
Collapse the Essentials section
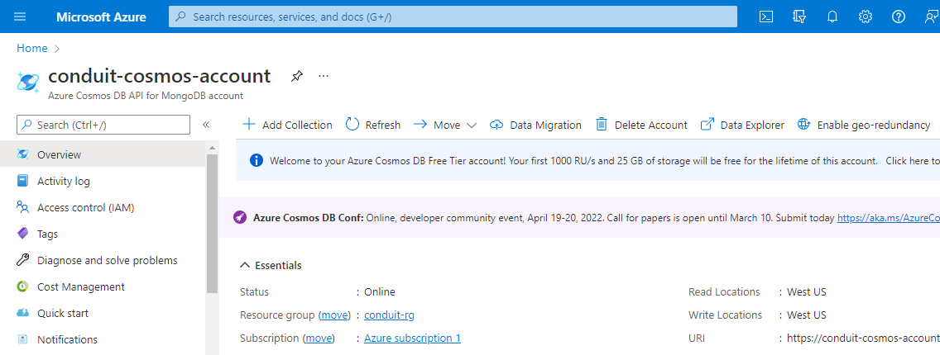tap(245, 265)
